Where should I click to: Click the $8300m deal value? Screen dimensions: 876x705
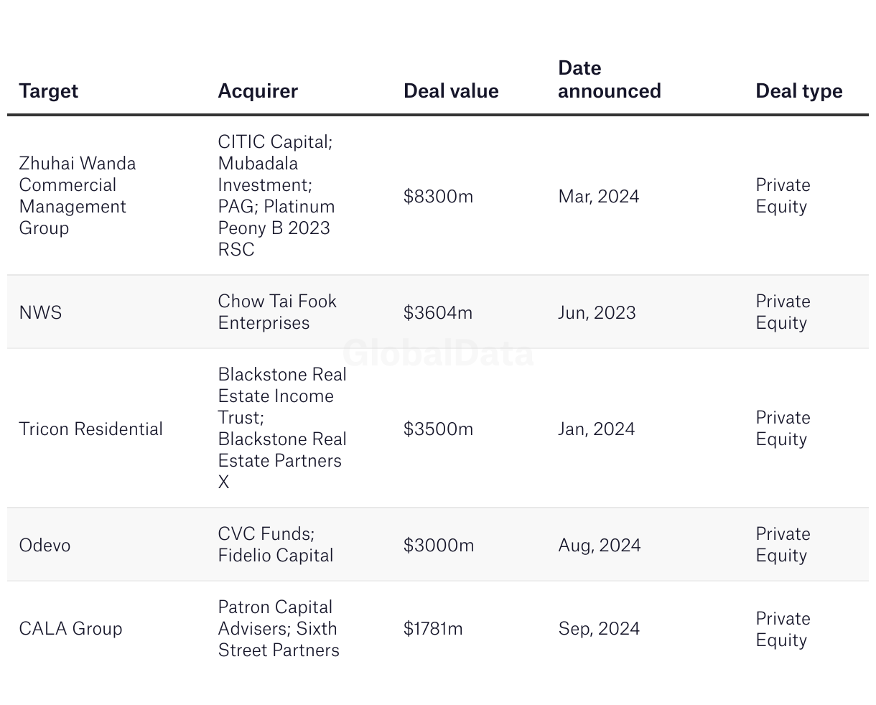(438, 196)
